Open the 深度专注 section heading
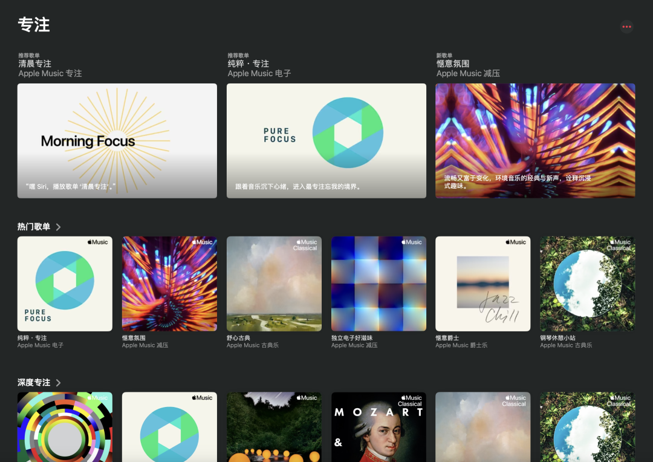The width and height of the screenshot is (653, 462). (x=34, y=382)
